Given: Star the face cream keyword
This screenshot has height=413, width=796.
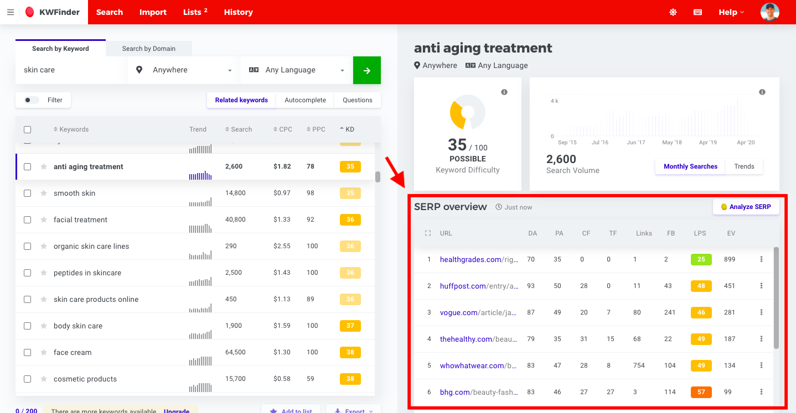Looking at the screenshot, I should [x=44, y=352].
